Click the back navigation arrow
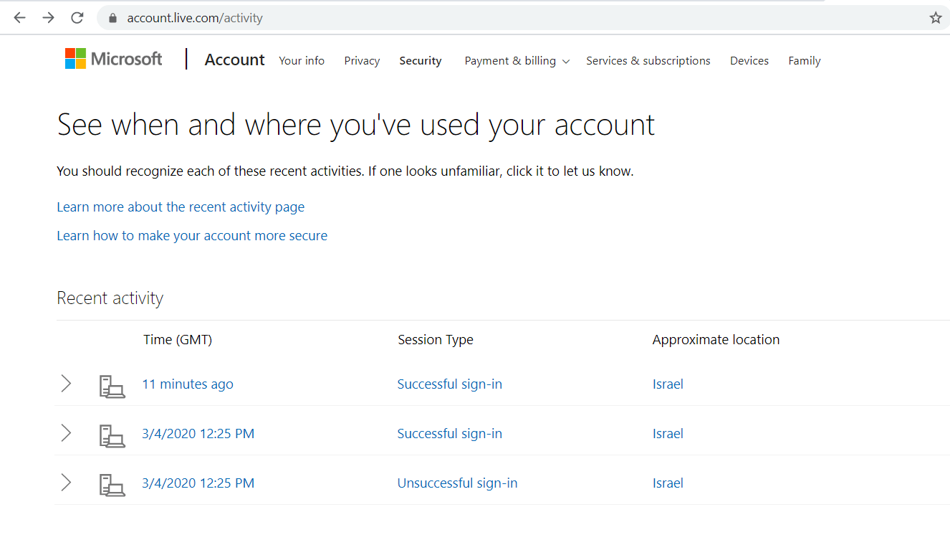The height and width of the screenshot is (545, 950). coord(19,17)
